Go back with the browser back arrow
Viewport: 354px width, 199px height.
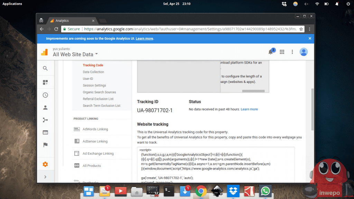click(x=42, y=29)
